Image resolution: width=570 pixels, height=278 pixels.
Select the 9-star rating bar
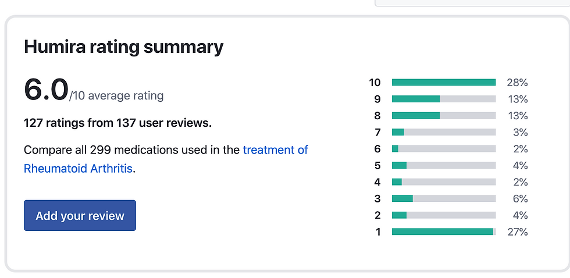coord(443,99)
